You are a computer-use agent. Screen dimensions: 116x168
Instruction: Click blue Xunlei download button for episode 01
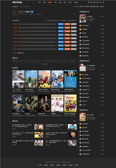point(61,24)
